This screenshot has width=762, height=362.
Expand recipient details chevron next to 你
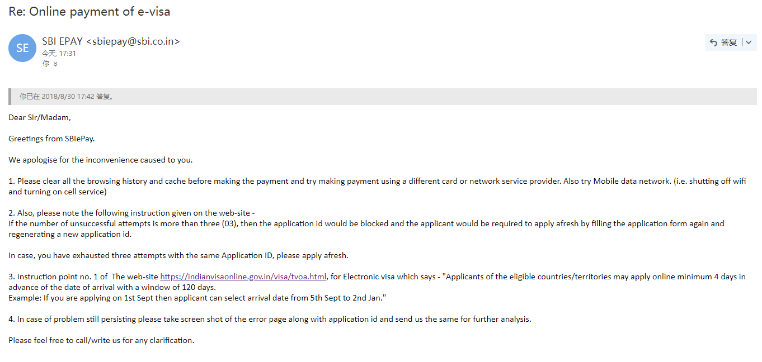[55, 64]
